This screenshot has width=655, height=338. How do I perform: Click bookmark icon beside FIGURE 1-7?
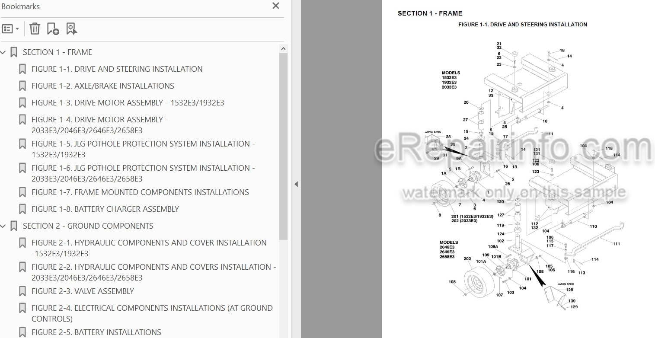[x=22, y=192]
